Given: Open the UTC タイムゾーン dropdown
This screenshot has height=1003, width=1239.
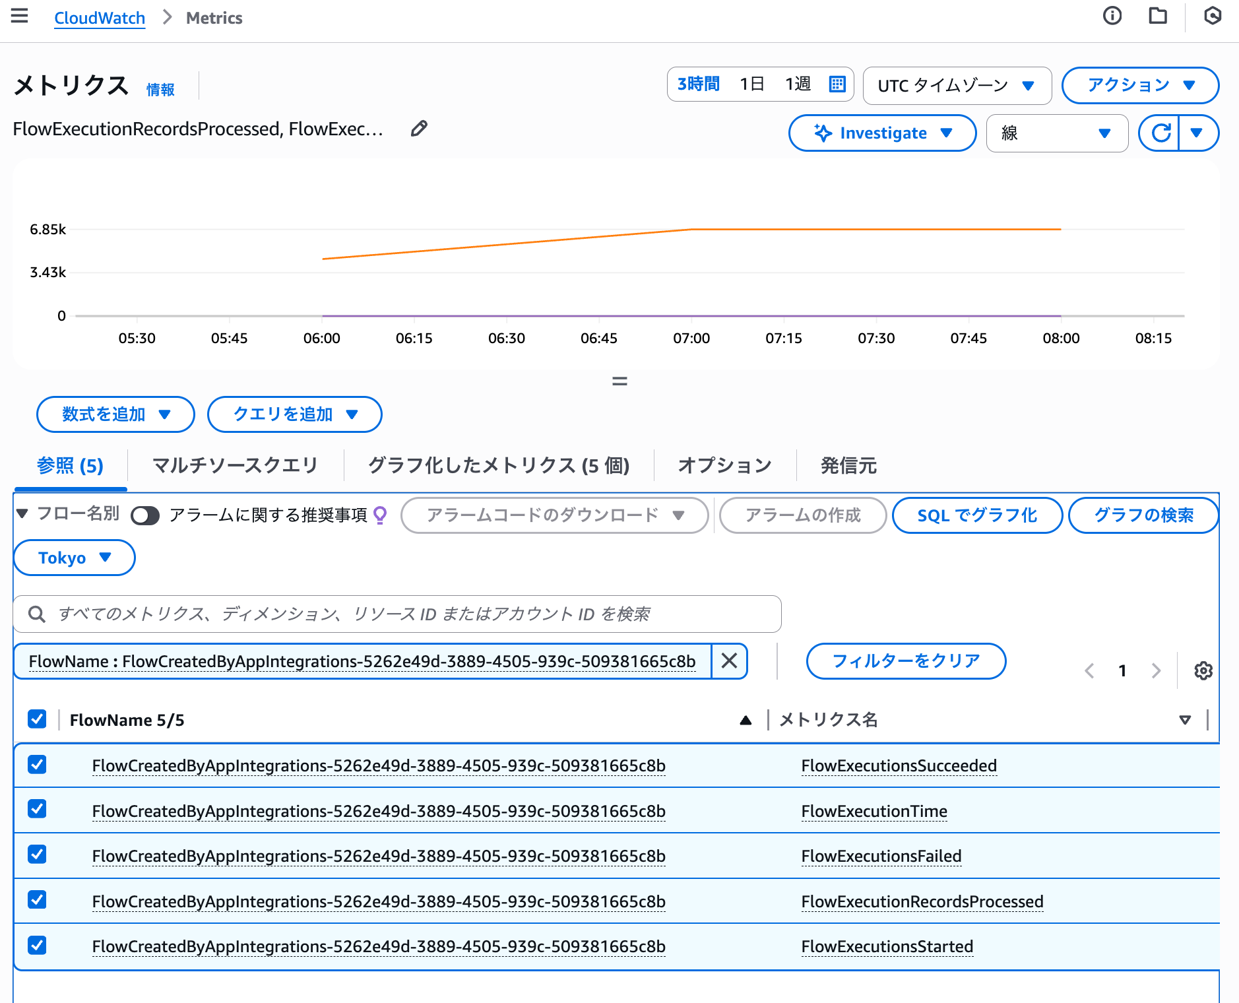Looking at the screenshot, I should (956, 85).
